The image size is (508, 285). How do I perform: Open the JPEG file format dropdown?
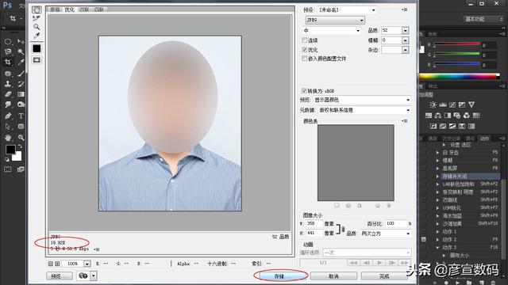pyautogui.click(x=335, y=20)
